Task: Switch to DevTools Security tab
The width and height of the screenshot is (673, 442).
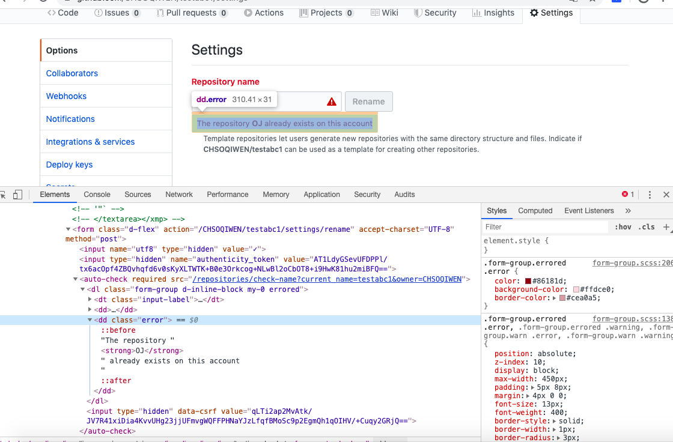Action: (x=367, y=195)
